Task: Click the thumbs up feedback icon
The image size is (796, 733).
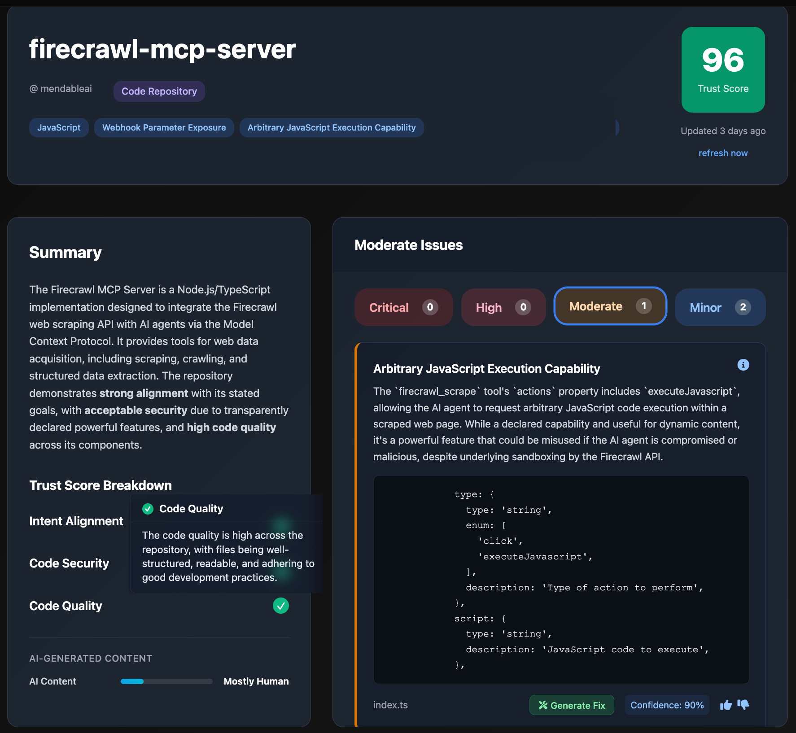Action: point(726,705)
